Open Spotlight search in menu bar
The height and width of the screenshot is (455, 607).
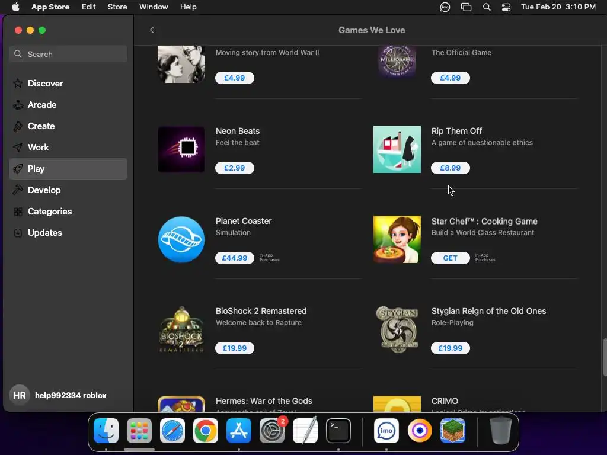487,7
